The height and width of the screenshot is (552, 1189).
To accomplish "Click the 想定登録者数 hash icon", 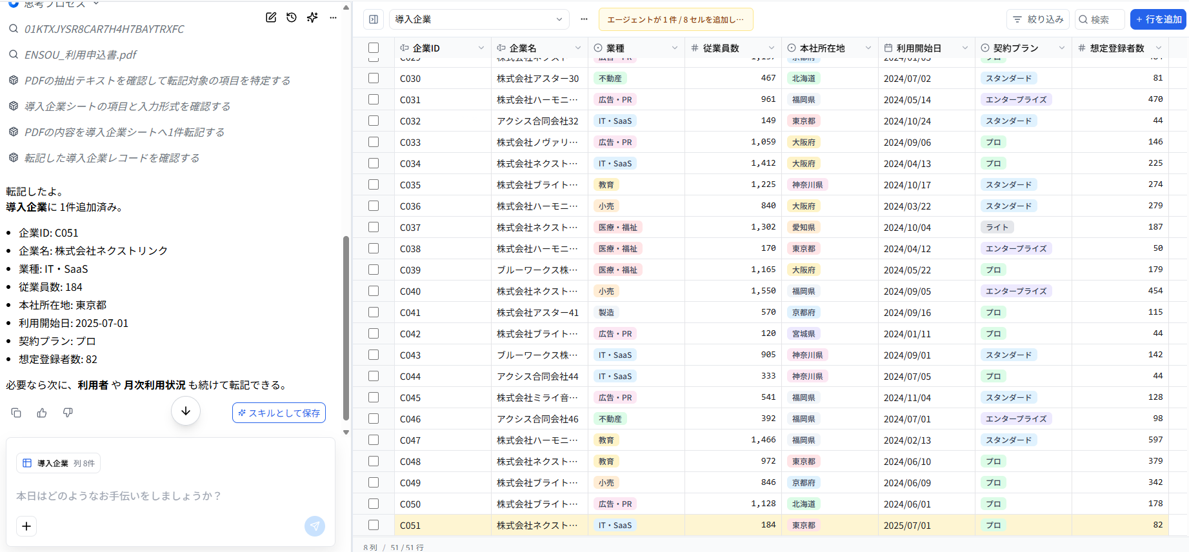I will [x=1082, y=48].
